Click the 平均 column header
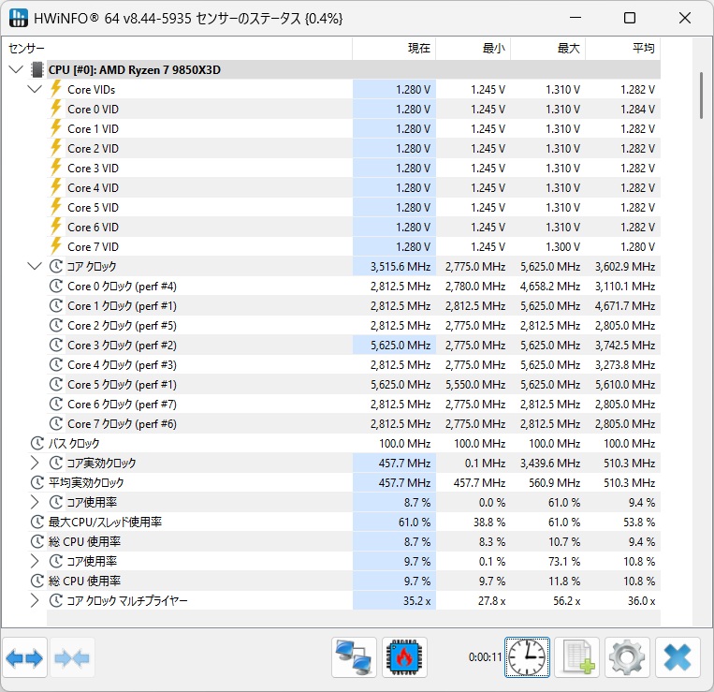Screen dimensions: 714x692 (621, 49)
